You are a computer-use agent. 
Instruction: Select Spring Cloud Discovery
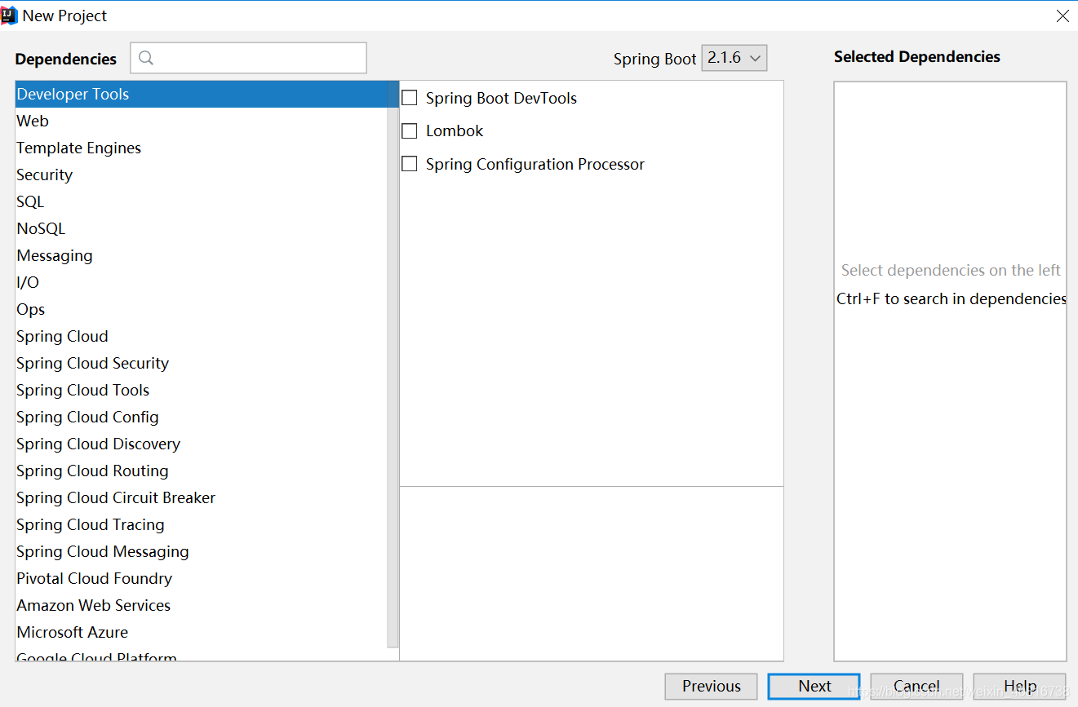click(202, 444)
